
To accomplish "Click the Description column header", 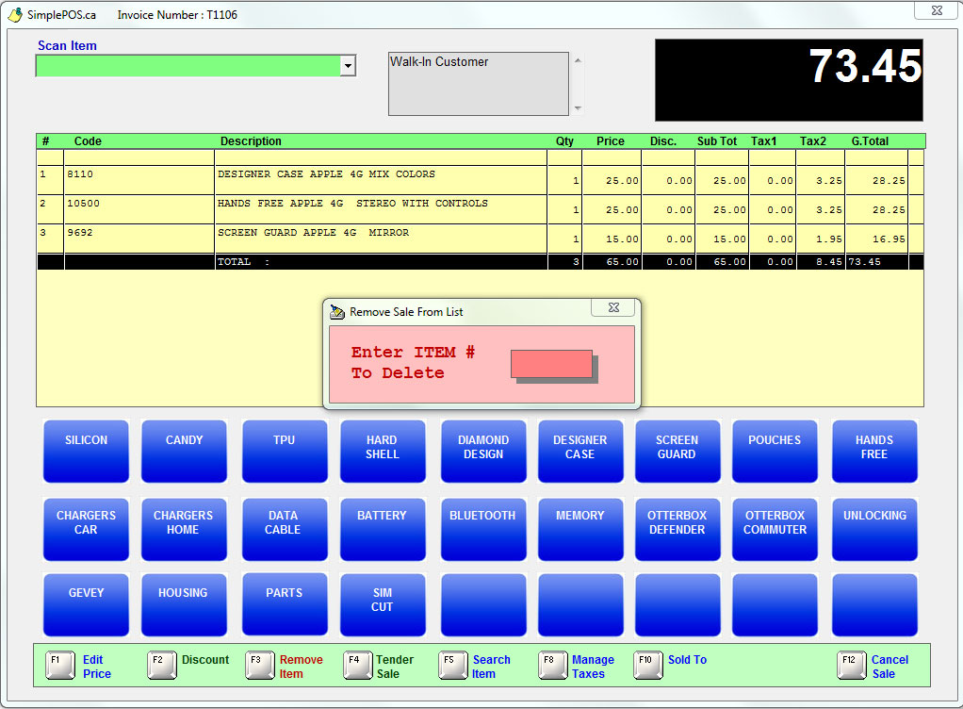I will [251, 141].
